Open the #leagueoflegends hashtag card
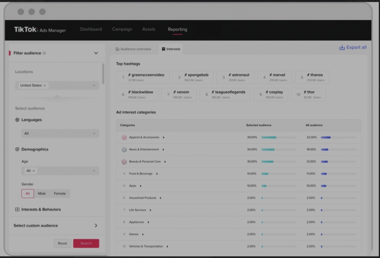This screenshot has width=380, height=258. (x=225, y=95)
